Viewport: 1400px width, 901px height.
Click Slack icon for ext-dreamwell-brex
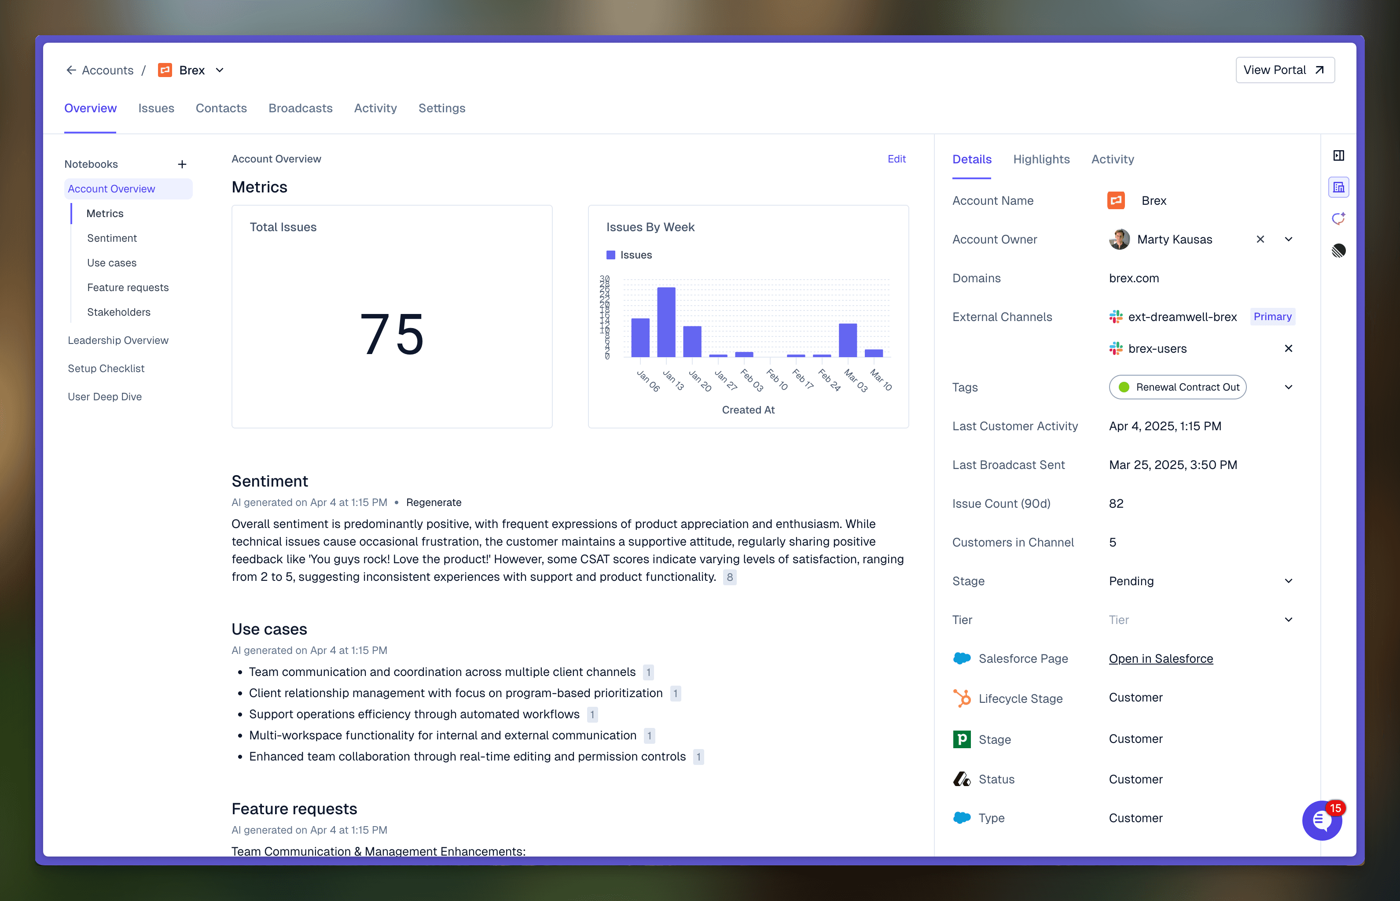(x=1116, y=317)
